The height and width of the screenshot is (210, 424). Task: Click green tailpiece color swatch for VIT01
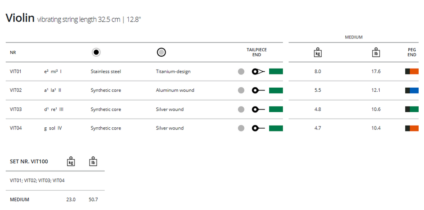276,72
